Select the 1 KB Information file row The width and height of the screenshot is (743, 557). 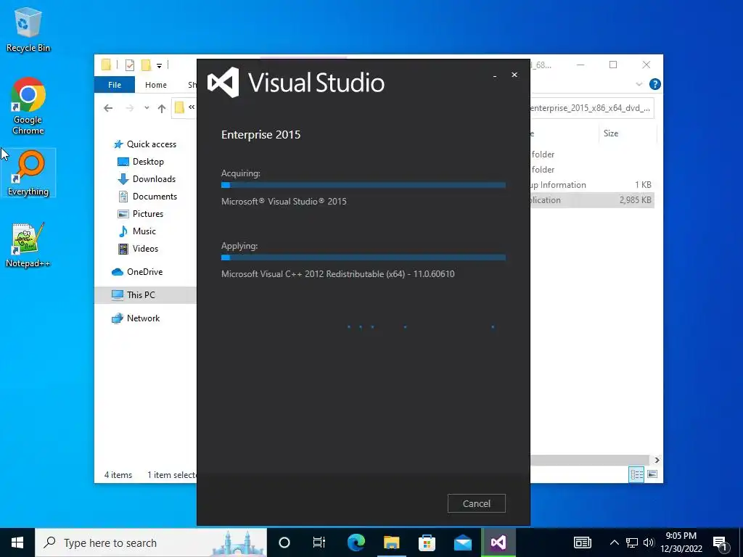point(592,185)
